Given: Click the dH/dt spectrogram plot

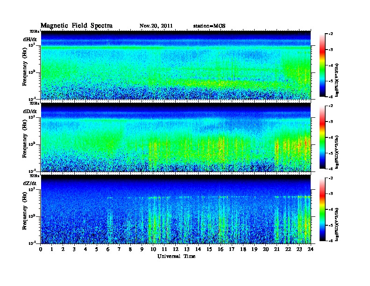Looking at the screenshot, I should (176, 65).
